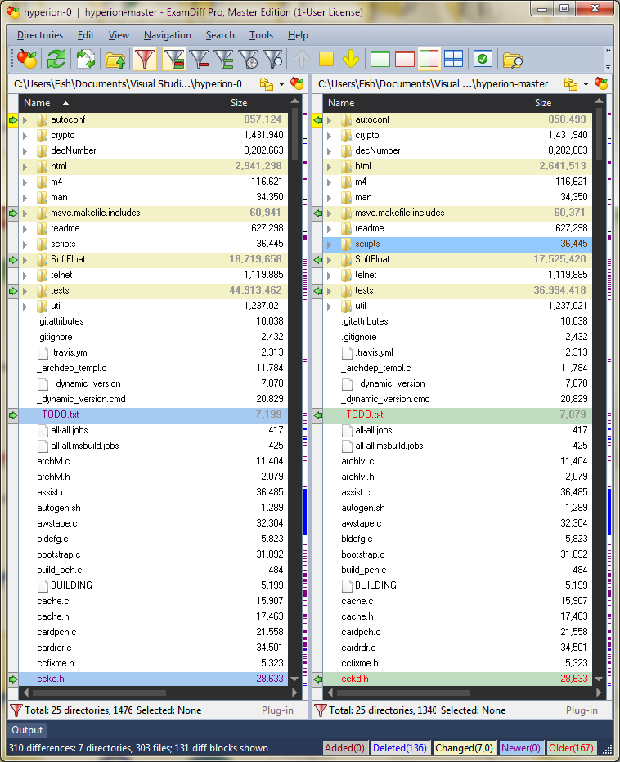Expand the tests folder in right pane
This screenshot has height=762, width=620.
329,291
